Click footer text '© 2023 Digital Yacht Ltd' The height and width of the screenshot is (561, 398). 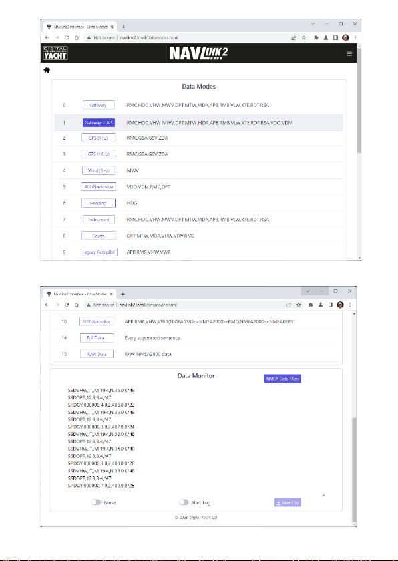(x=196, y=518)
